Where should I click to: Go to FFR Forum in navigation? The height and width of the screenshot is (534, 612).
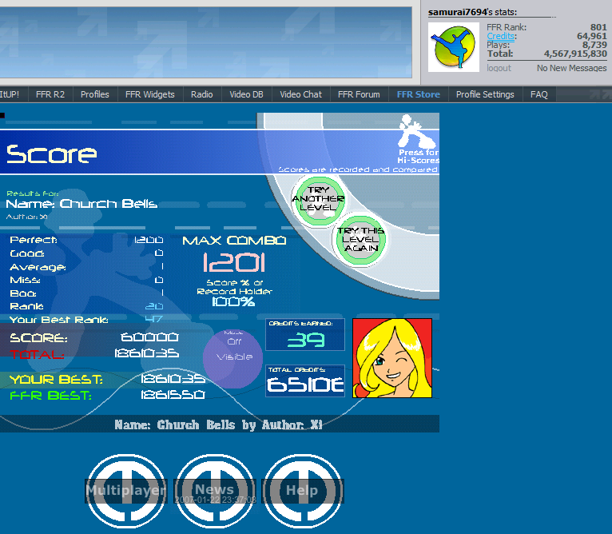coord(359,94)
